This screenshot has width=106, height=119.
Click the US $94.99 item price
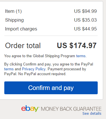tap(85, 11)
